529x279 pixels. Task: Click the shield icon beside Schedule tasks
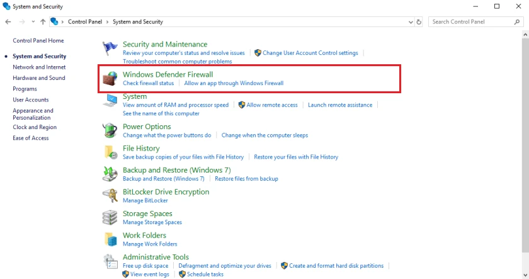coord(182,275)
